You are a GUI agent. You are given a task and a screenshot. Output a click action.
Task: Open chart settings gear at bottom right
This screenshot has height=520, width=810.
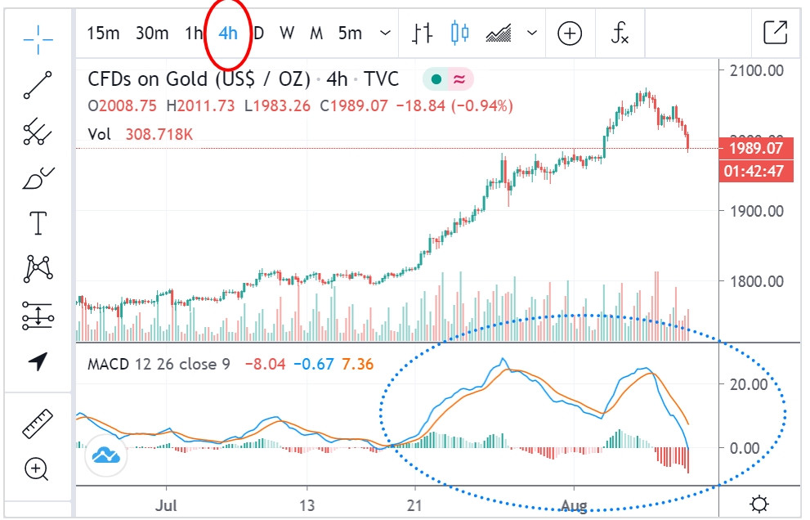coord(759,504)
